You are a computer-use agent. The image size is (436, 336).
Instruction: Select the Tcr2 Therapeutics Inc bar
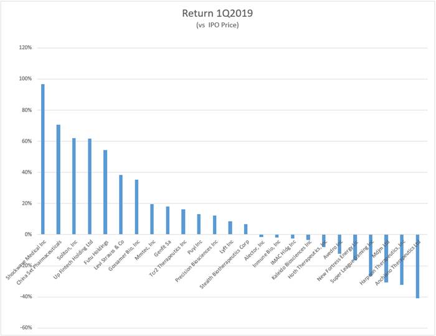(183, 222)
